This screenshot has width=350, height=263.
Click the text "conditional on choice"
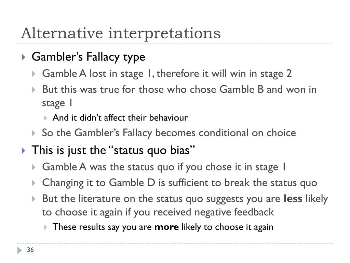[247, 133]
